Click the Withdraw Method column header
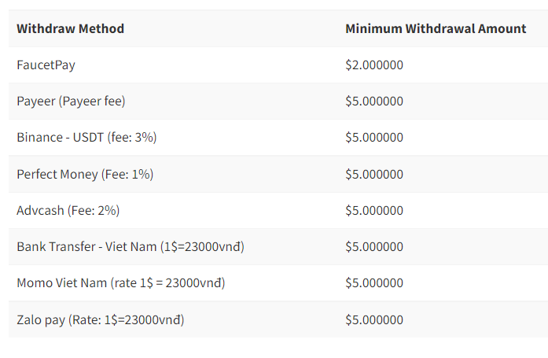Image resolution: width=548 pixels, height=358 pixels. (70, 29)
